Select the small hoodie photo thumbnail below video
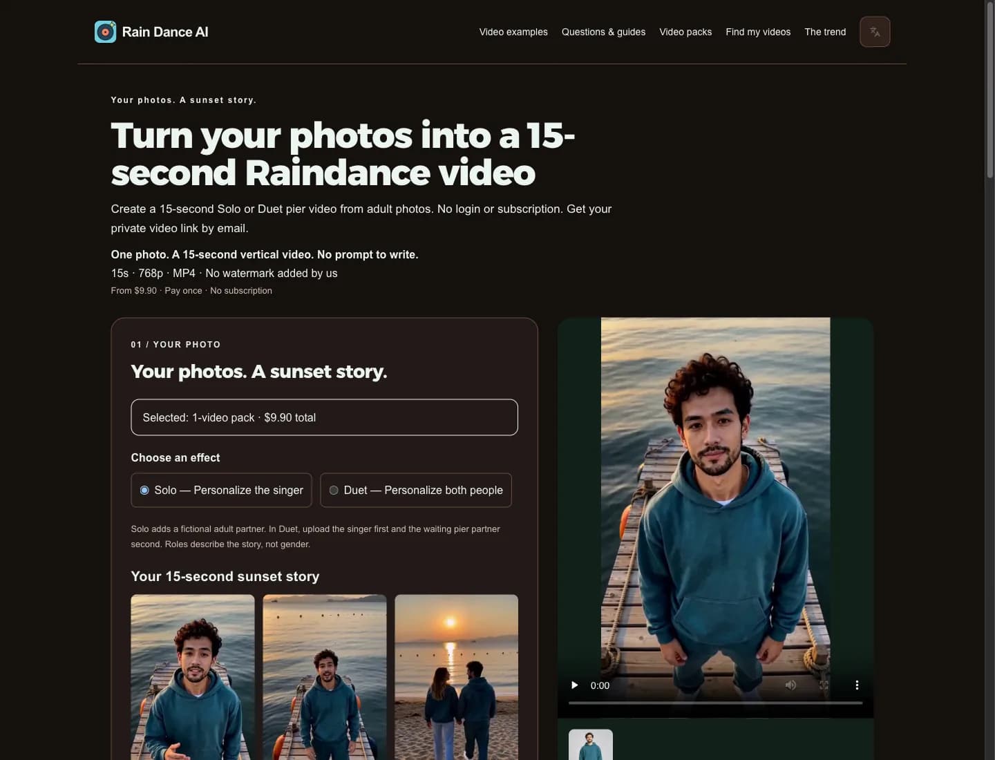 click(x=591, y=745)
